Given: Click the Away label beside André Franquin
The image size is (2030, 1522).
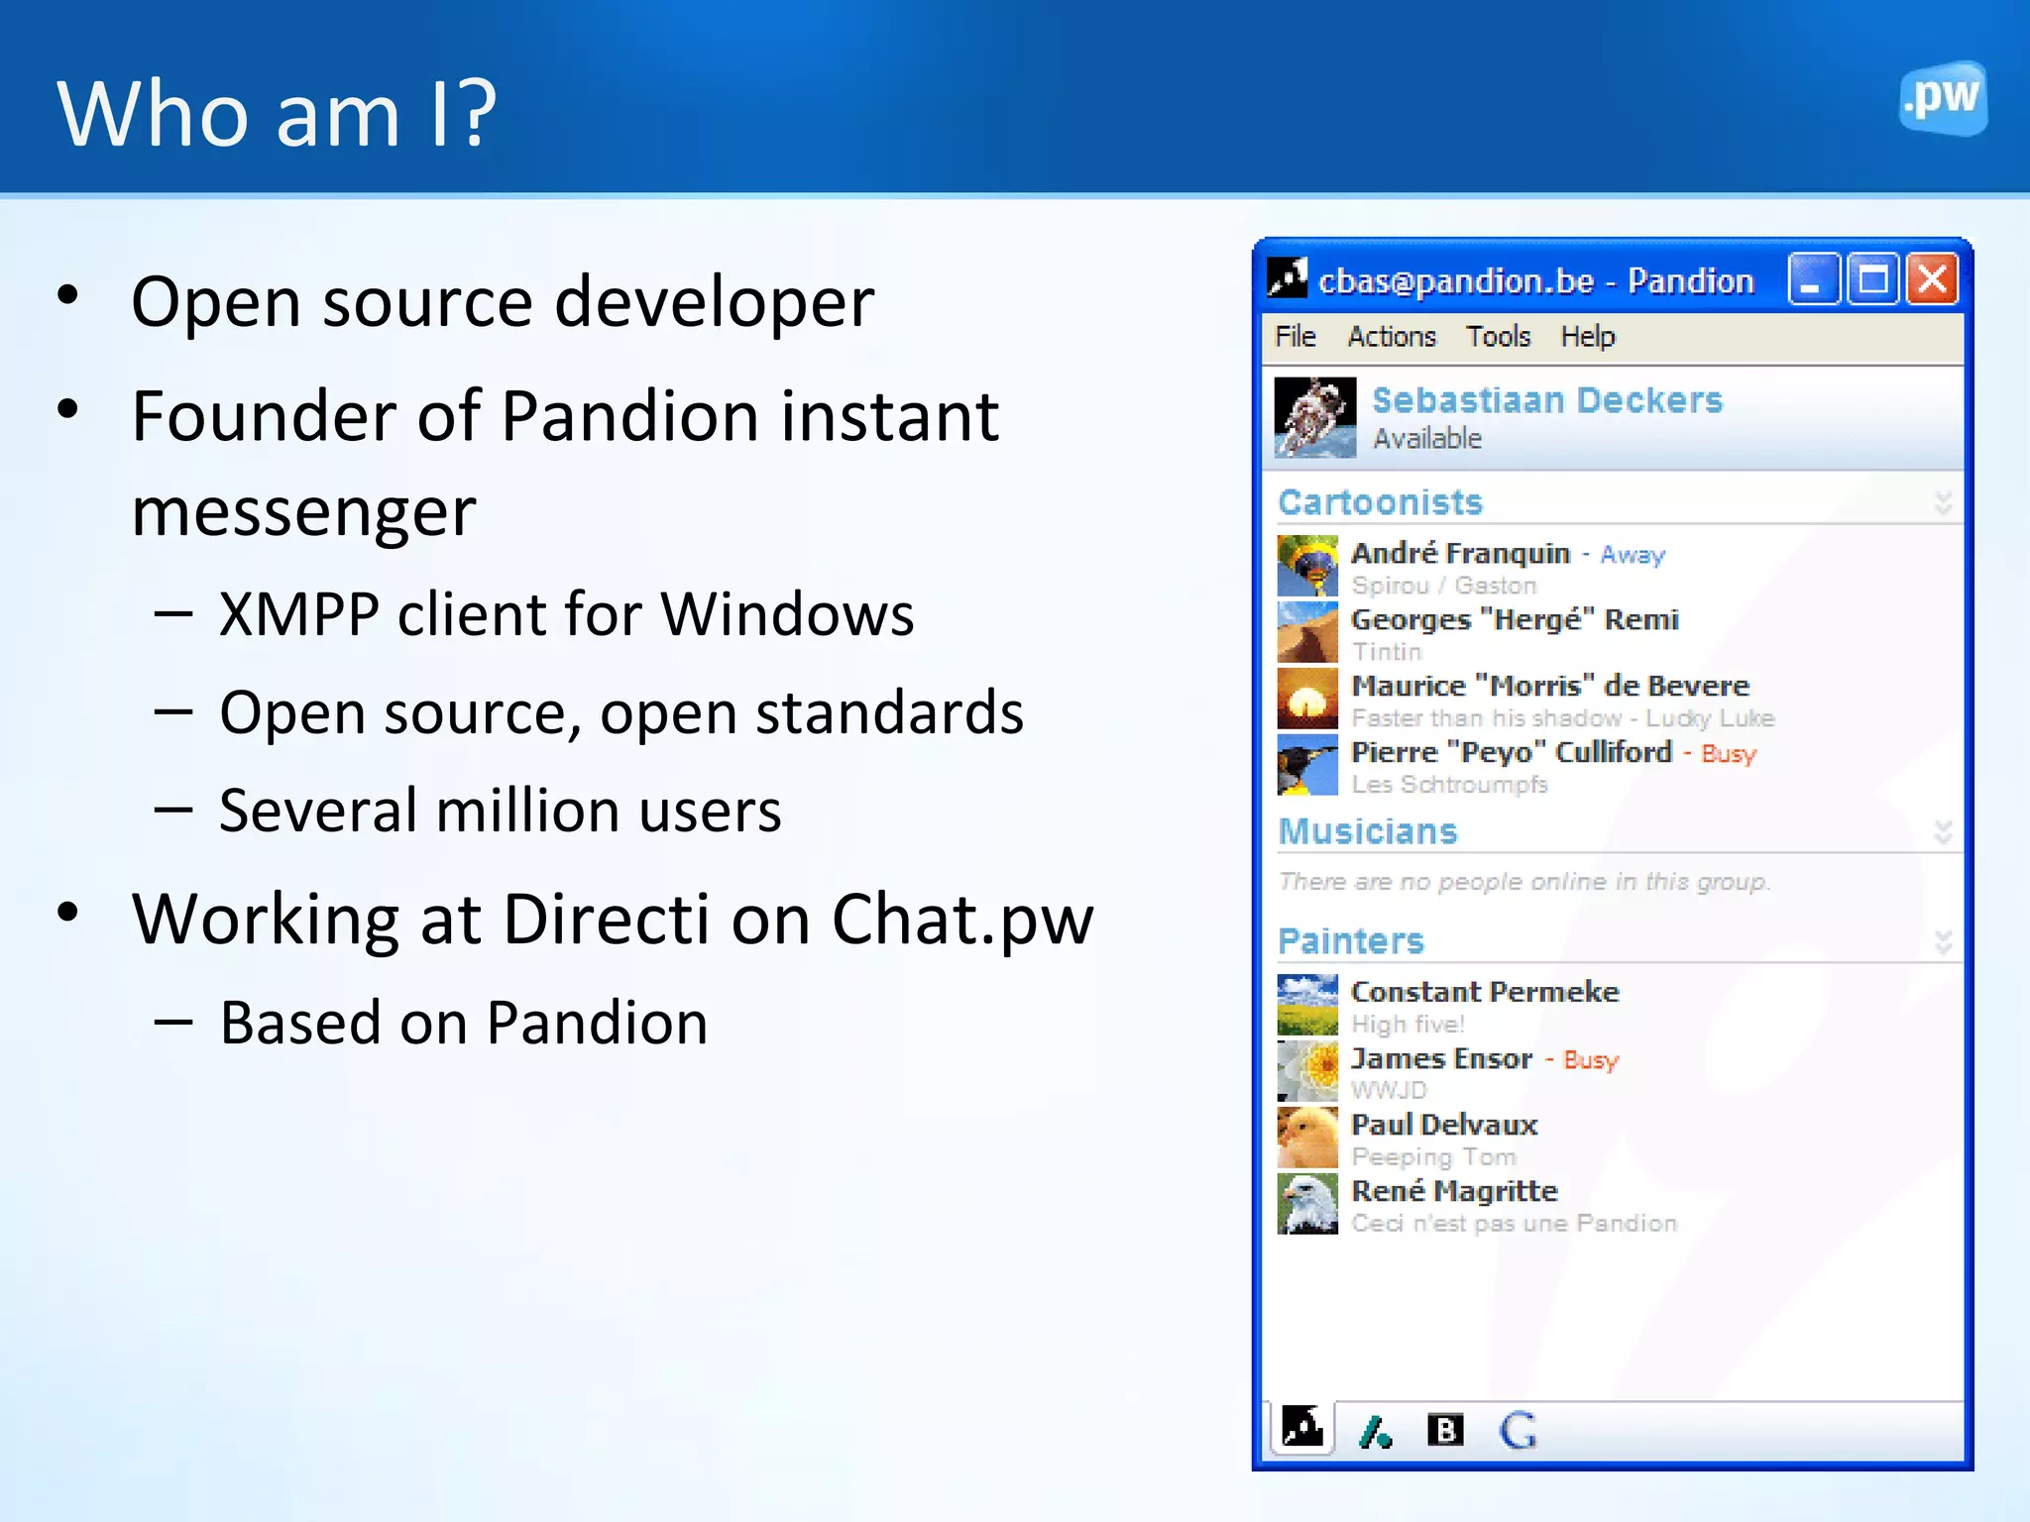Looking at the screenshot, I should 1632,555.
